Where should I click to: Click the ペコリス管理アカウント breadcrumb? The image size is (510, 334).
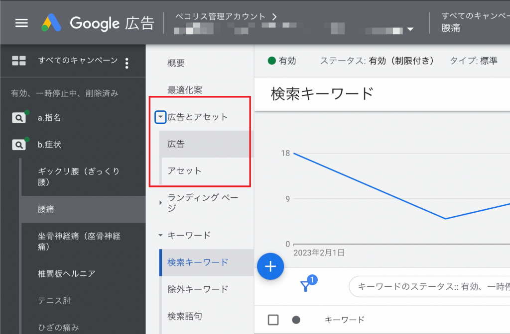[220, 16]
